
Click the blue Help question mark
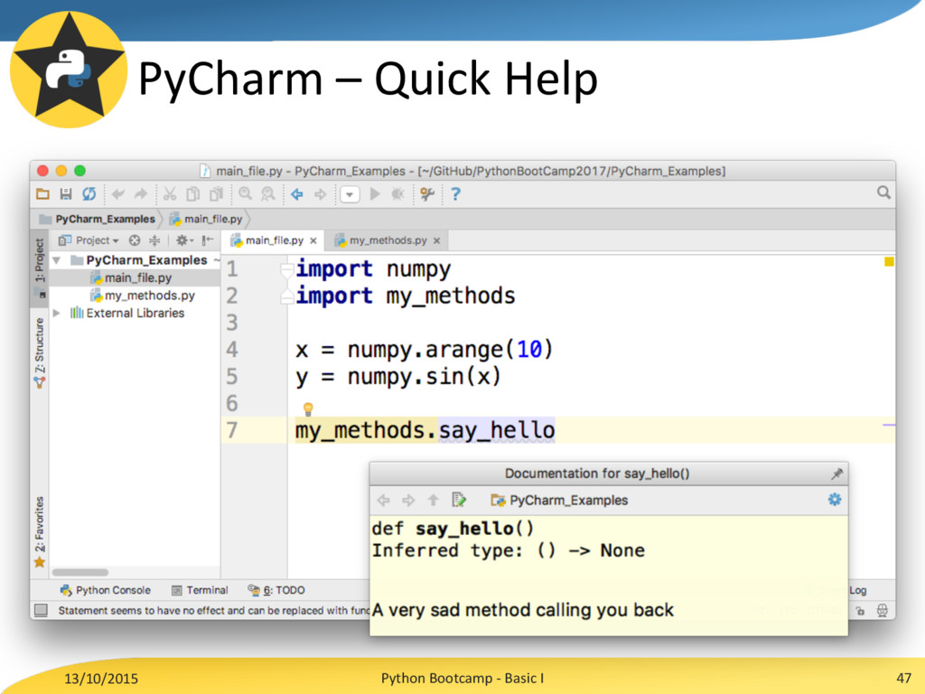coord(455,193)
